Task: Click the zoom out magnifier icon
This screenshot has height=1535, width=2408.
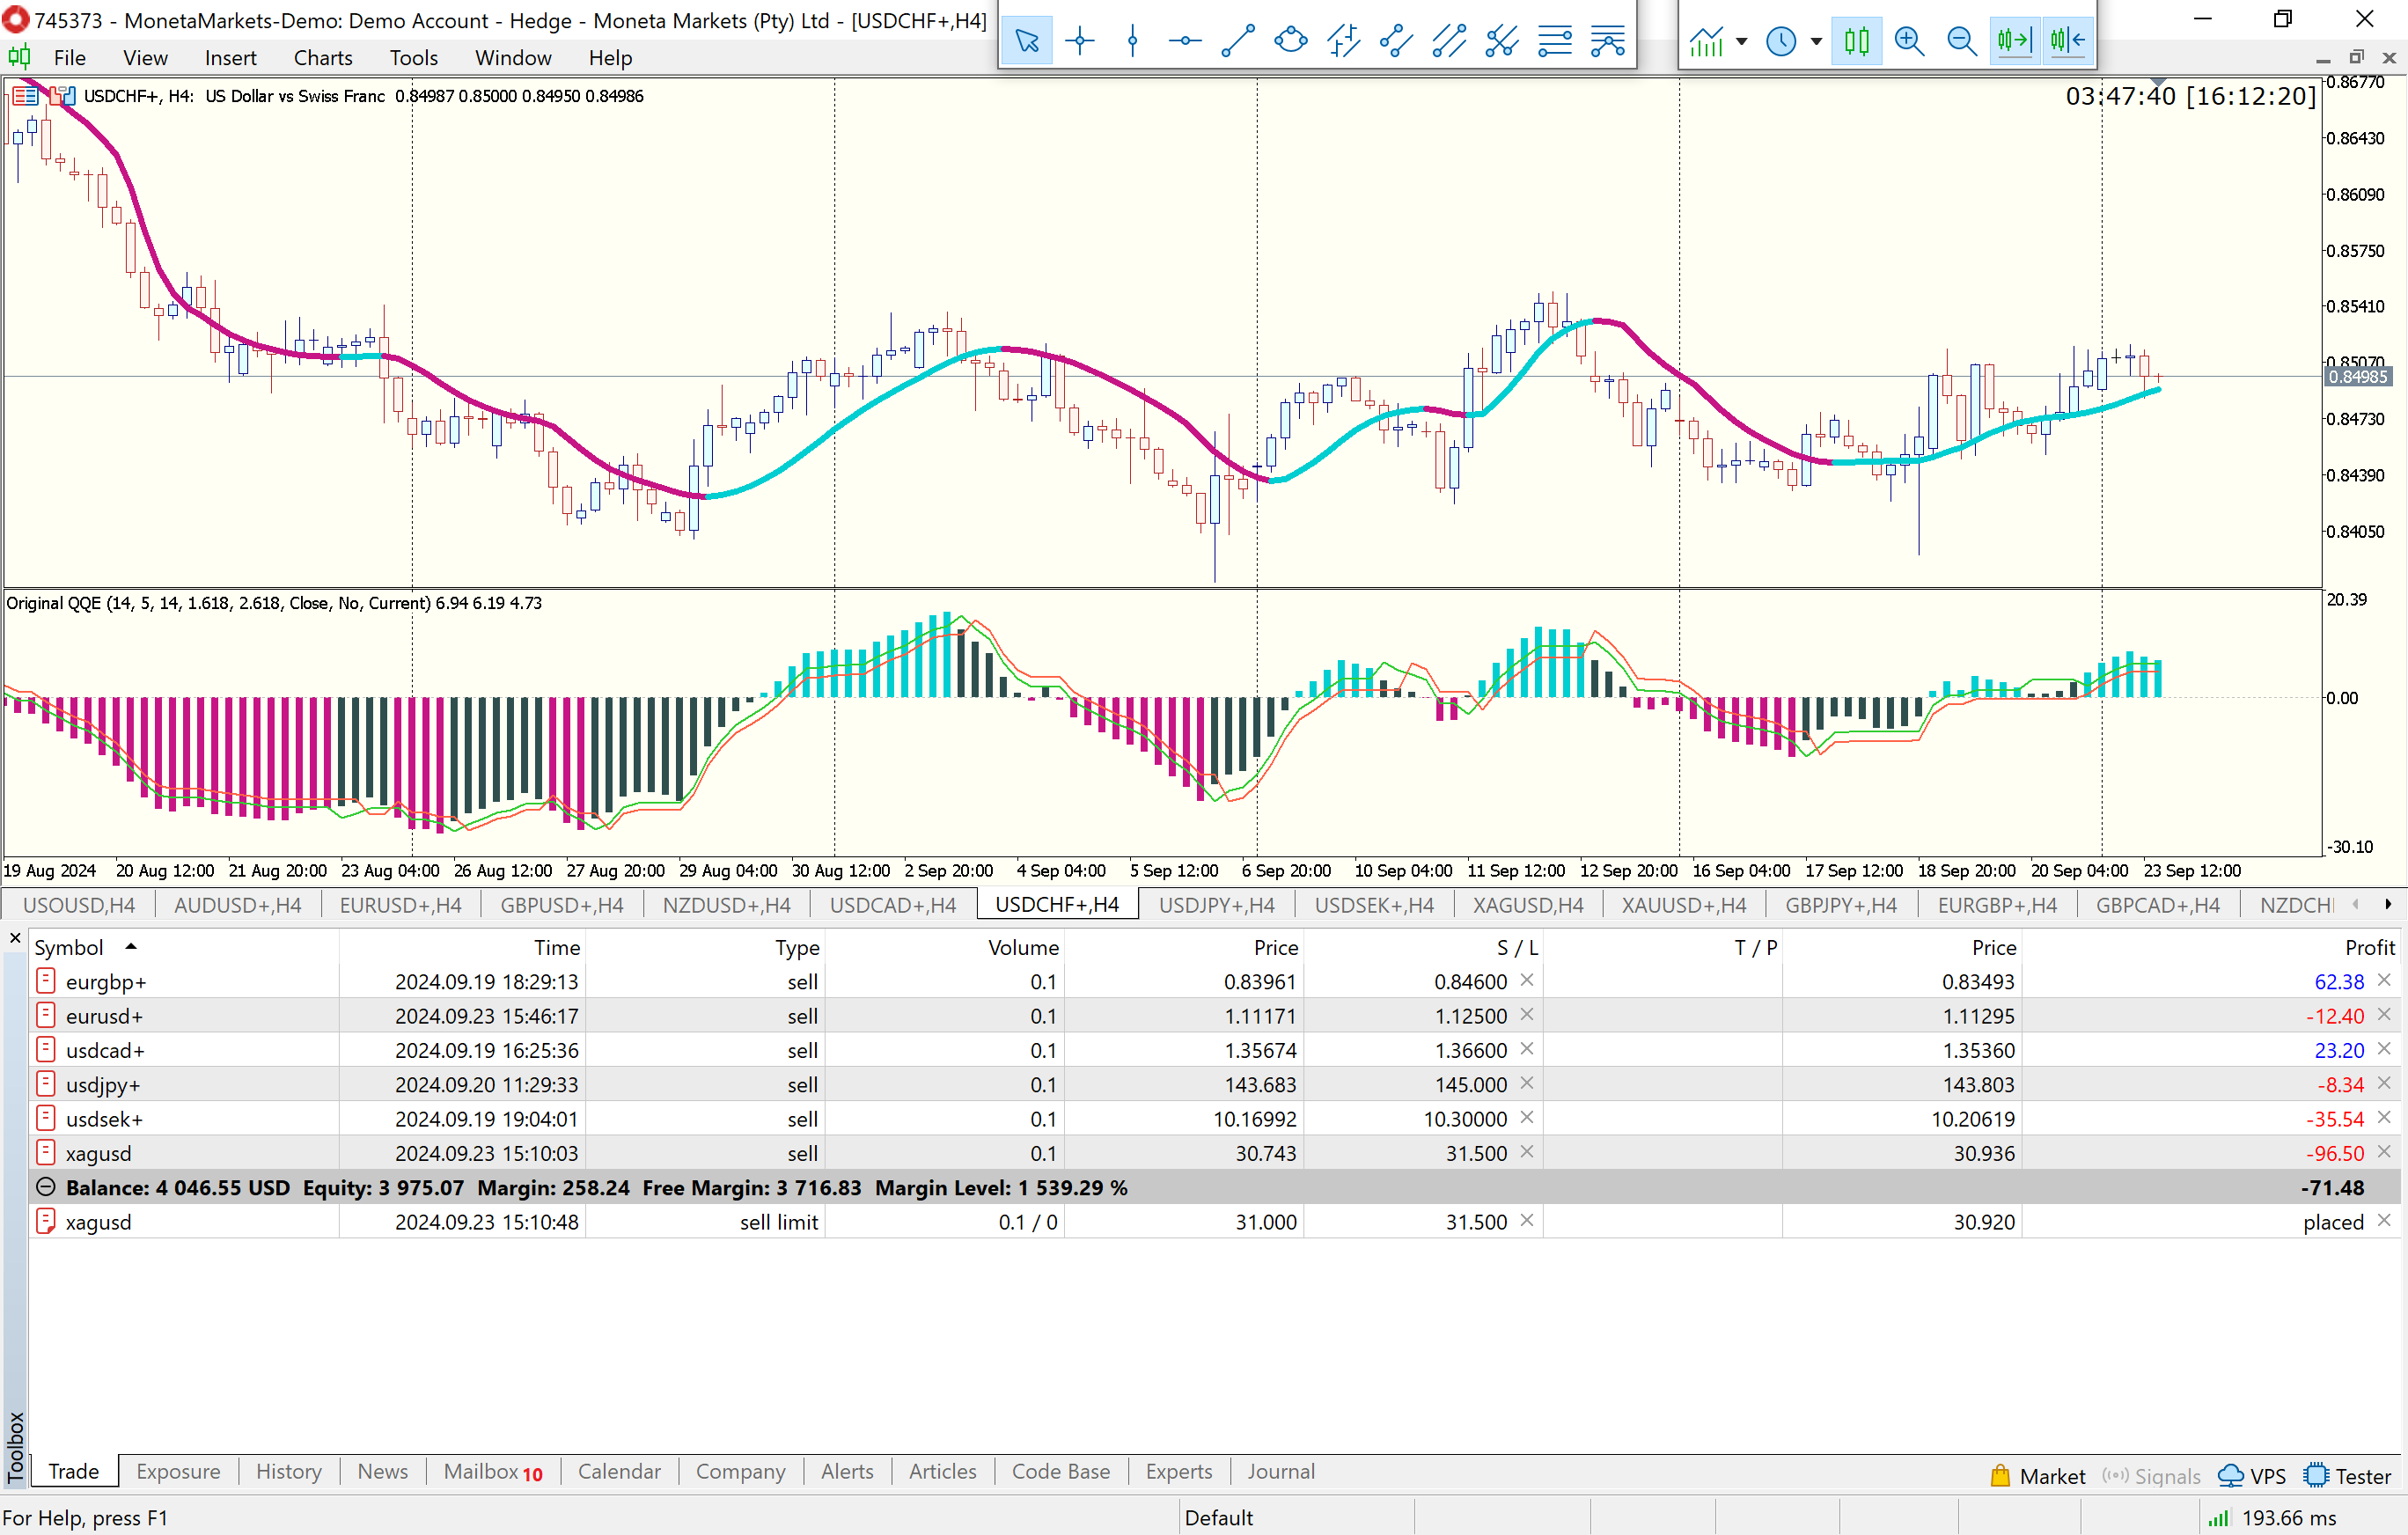Action: coord(1961,41)
